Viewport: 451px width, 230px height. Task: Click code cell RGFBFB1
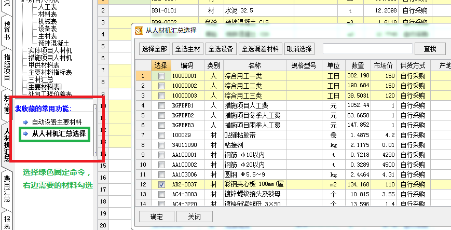point(187,105)
